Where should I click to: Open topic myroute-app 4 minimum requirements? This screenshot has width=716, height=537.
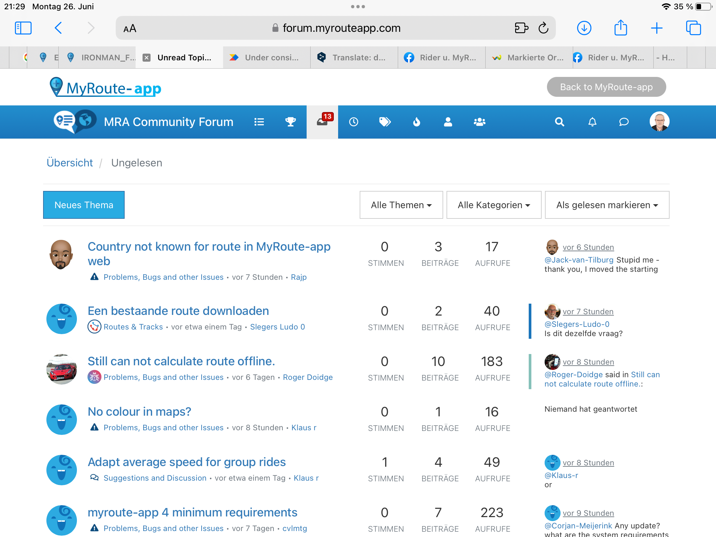click(x=192, y=512)
